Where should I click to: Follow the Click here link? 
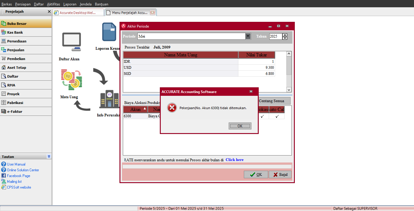pos(234,160)
